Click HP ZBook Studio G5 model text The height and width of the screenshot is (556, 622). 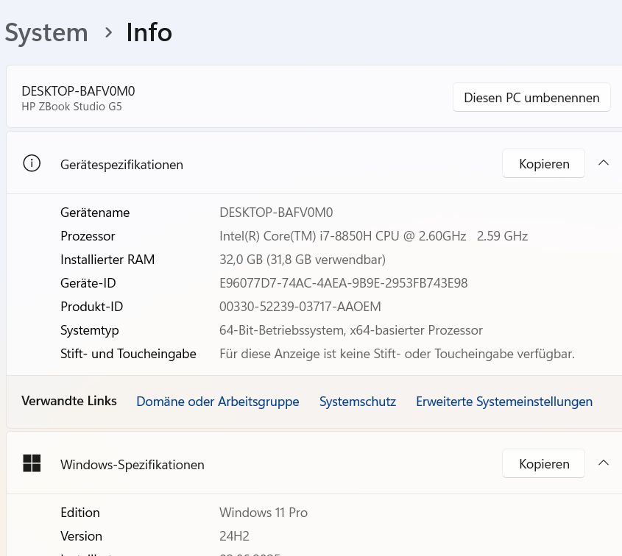coord(71,107)
